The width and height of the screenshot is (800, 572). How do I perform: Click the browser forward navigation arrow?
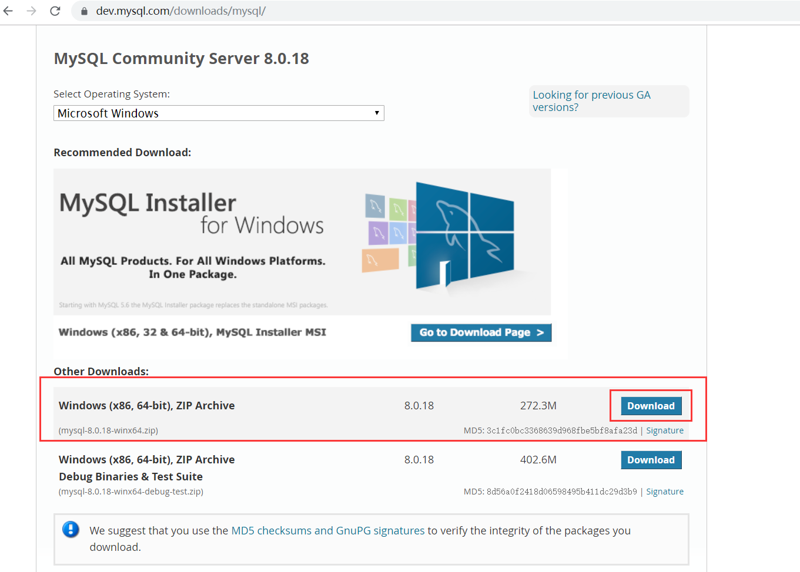tap(31, 11)
